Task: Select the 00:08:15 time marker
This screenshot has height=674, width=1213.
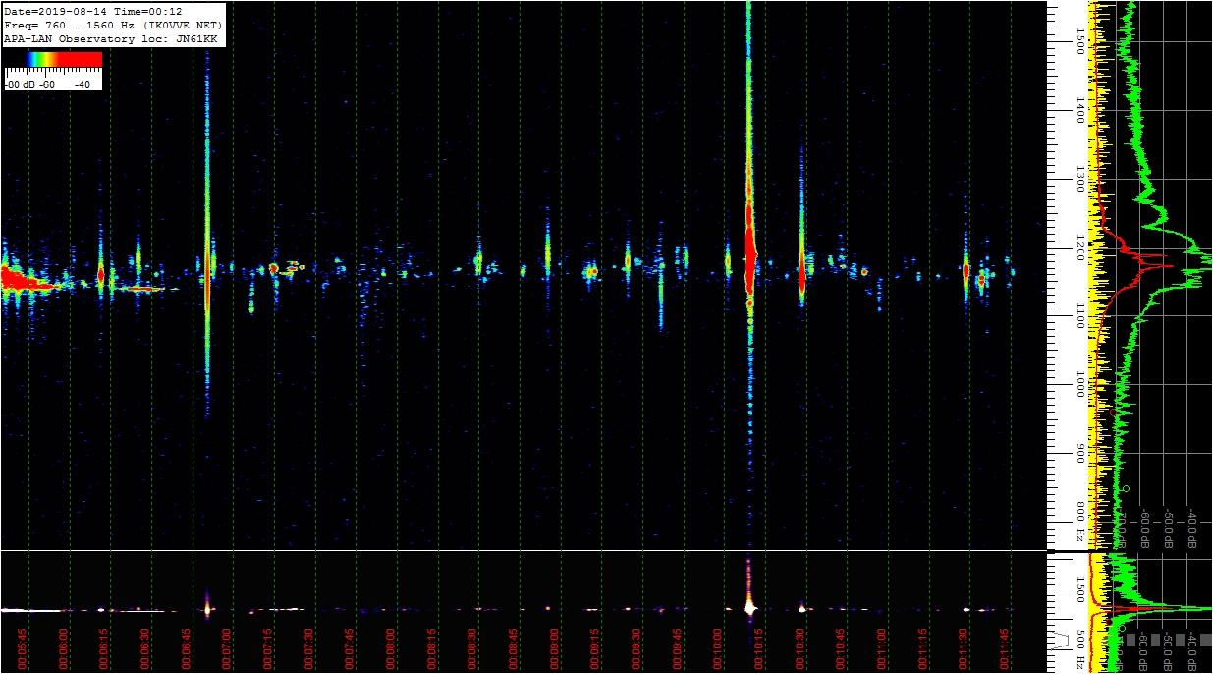Action: tap(432, 649)
